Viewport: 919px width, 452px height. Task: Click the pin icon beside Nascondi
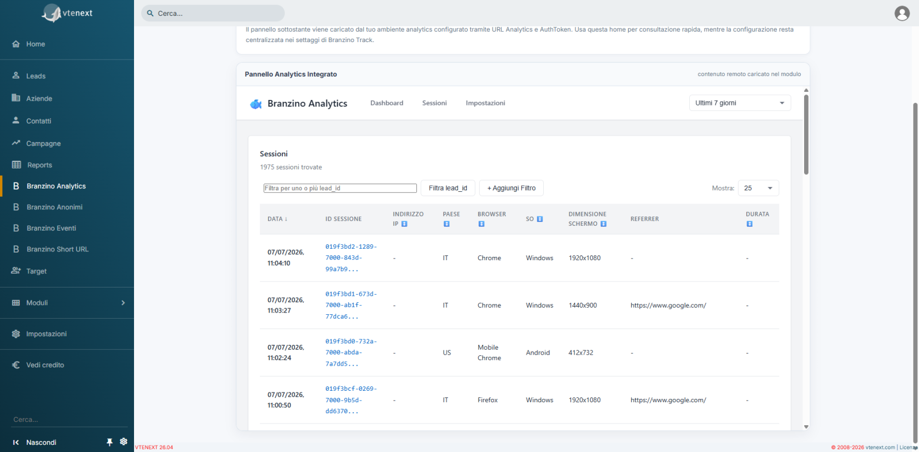(109, 442)
